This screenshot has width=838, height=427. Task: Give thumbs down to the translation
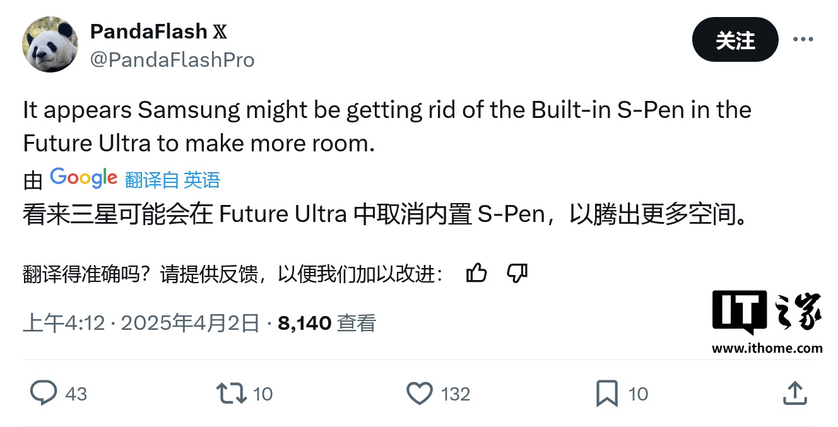[x=517, y=274]
